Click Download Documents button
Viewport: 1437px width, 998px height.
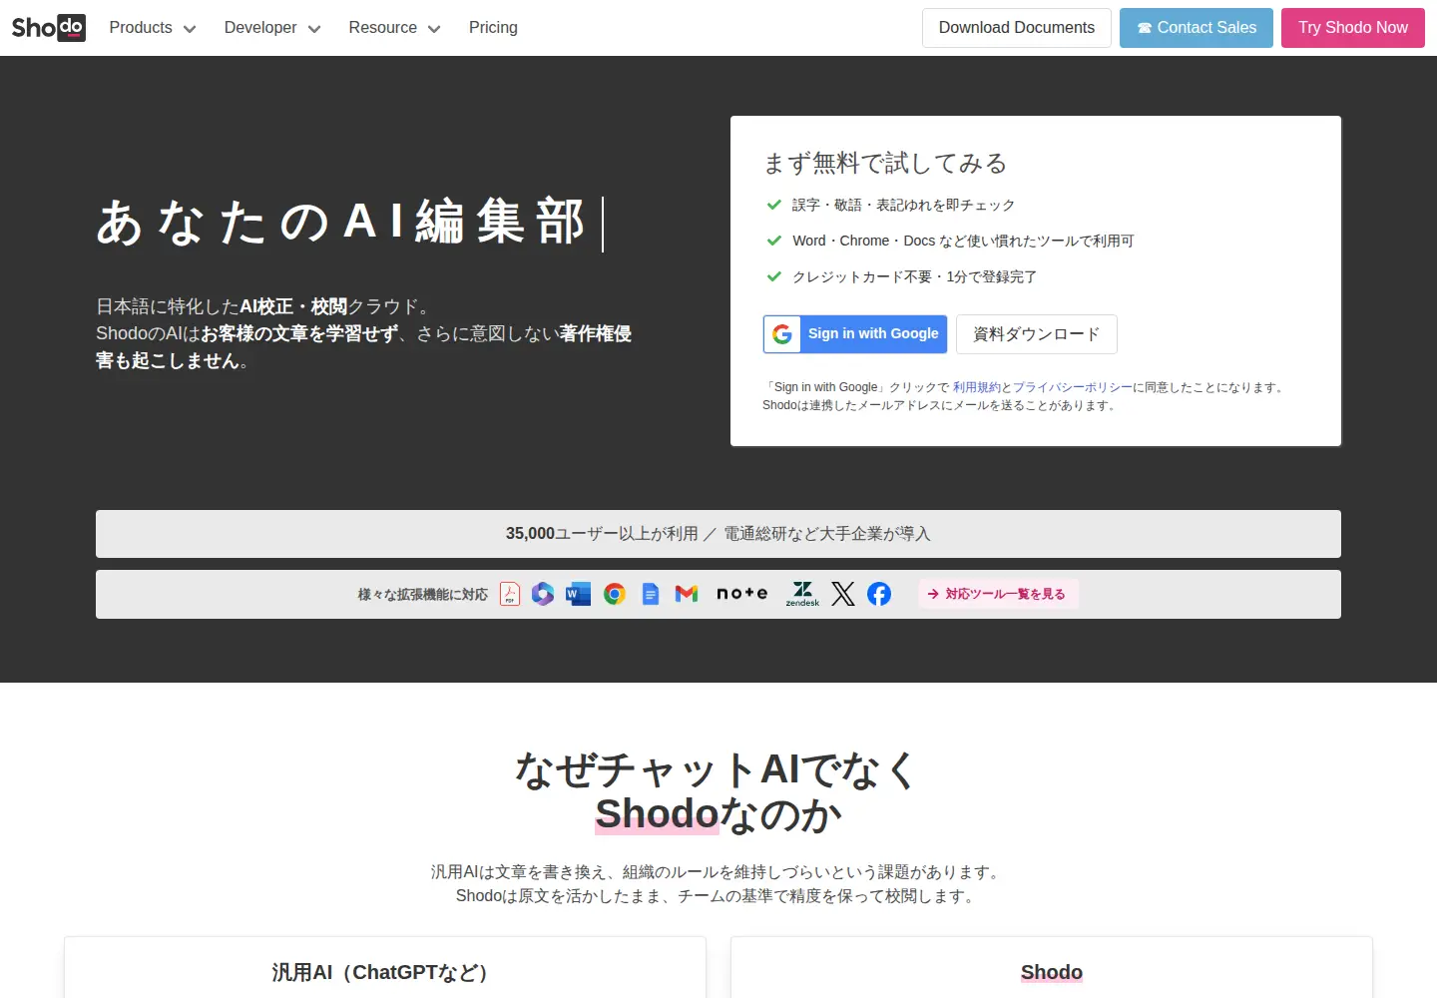1016,28
